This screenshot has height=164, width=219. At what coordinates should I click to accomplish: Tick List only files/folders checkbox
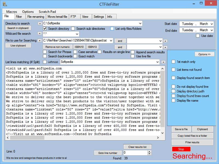pyautogui.click(x=112, y=29)
